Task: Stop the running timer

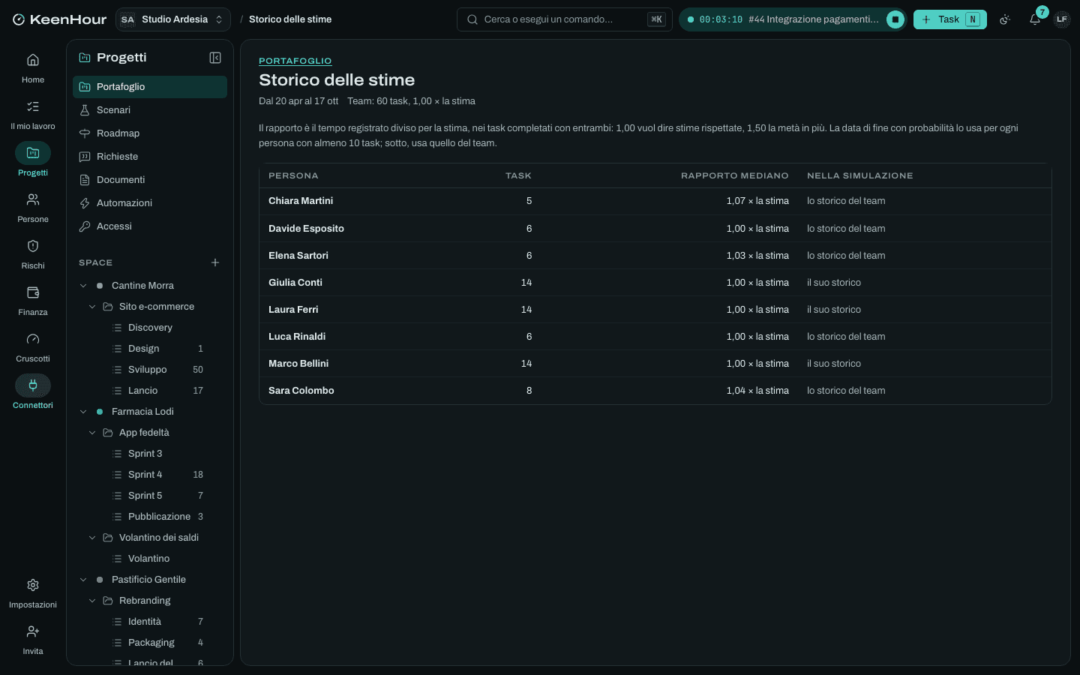Action: coord(895,19)
